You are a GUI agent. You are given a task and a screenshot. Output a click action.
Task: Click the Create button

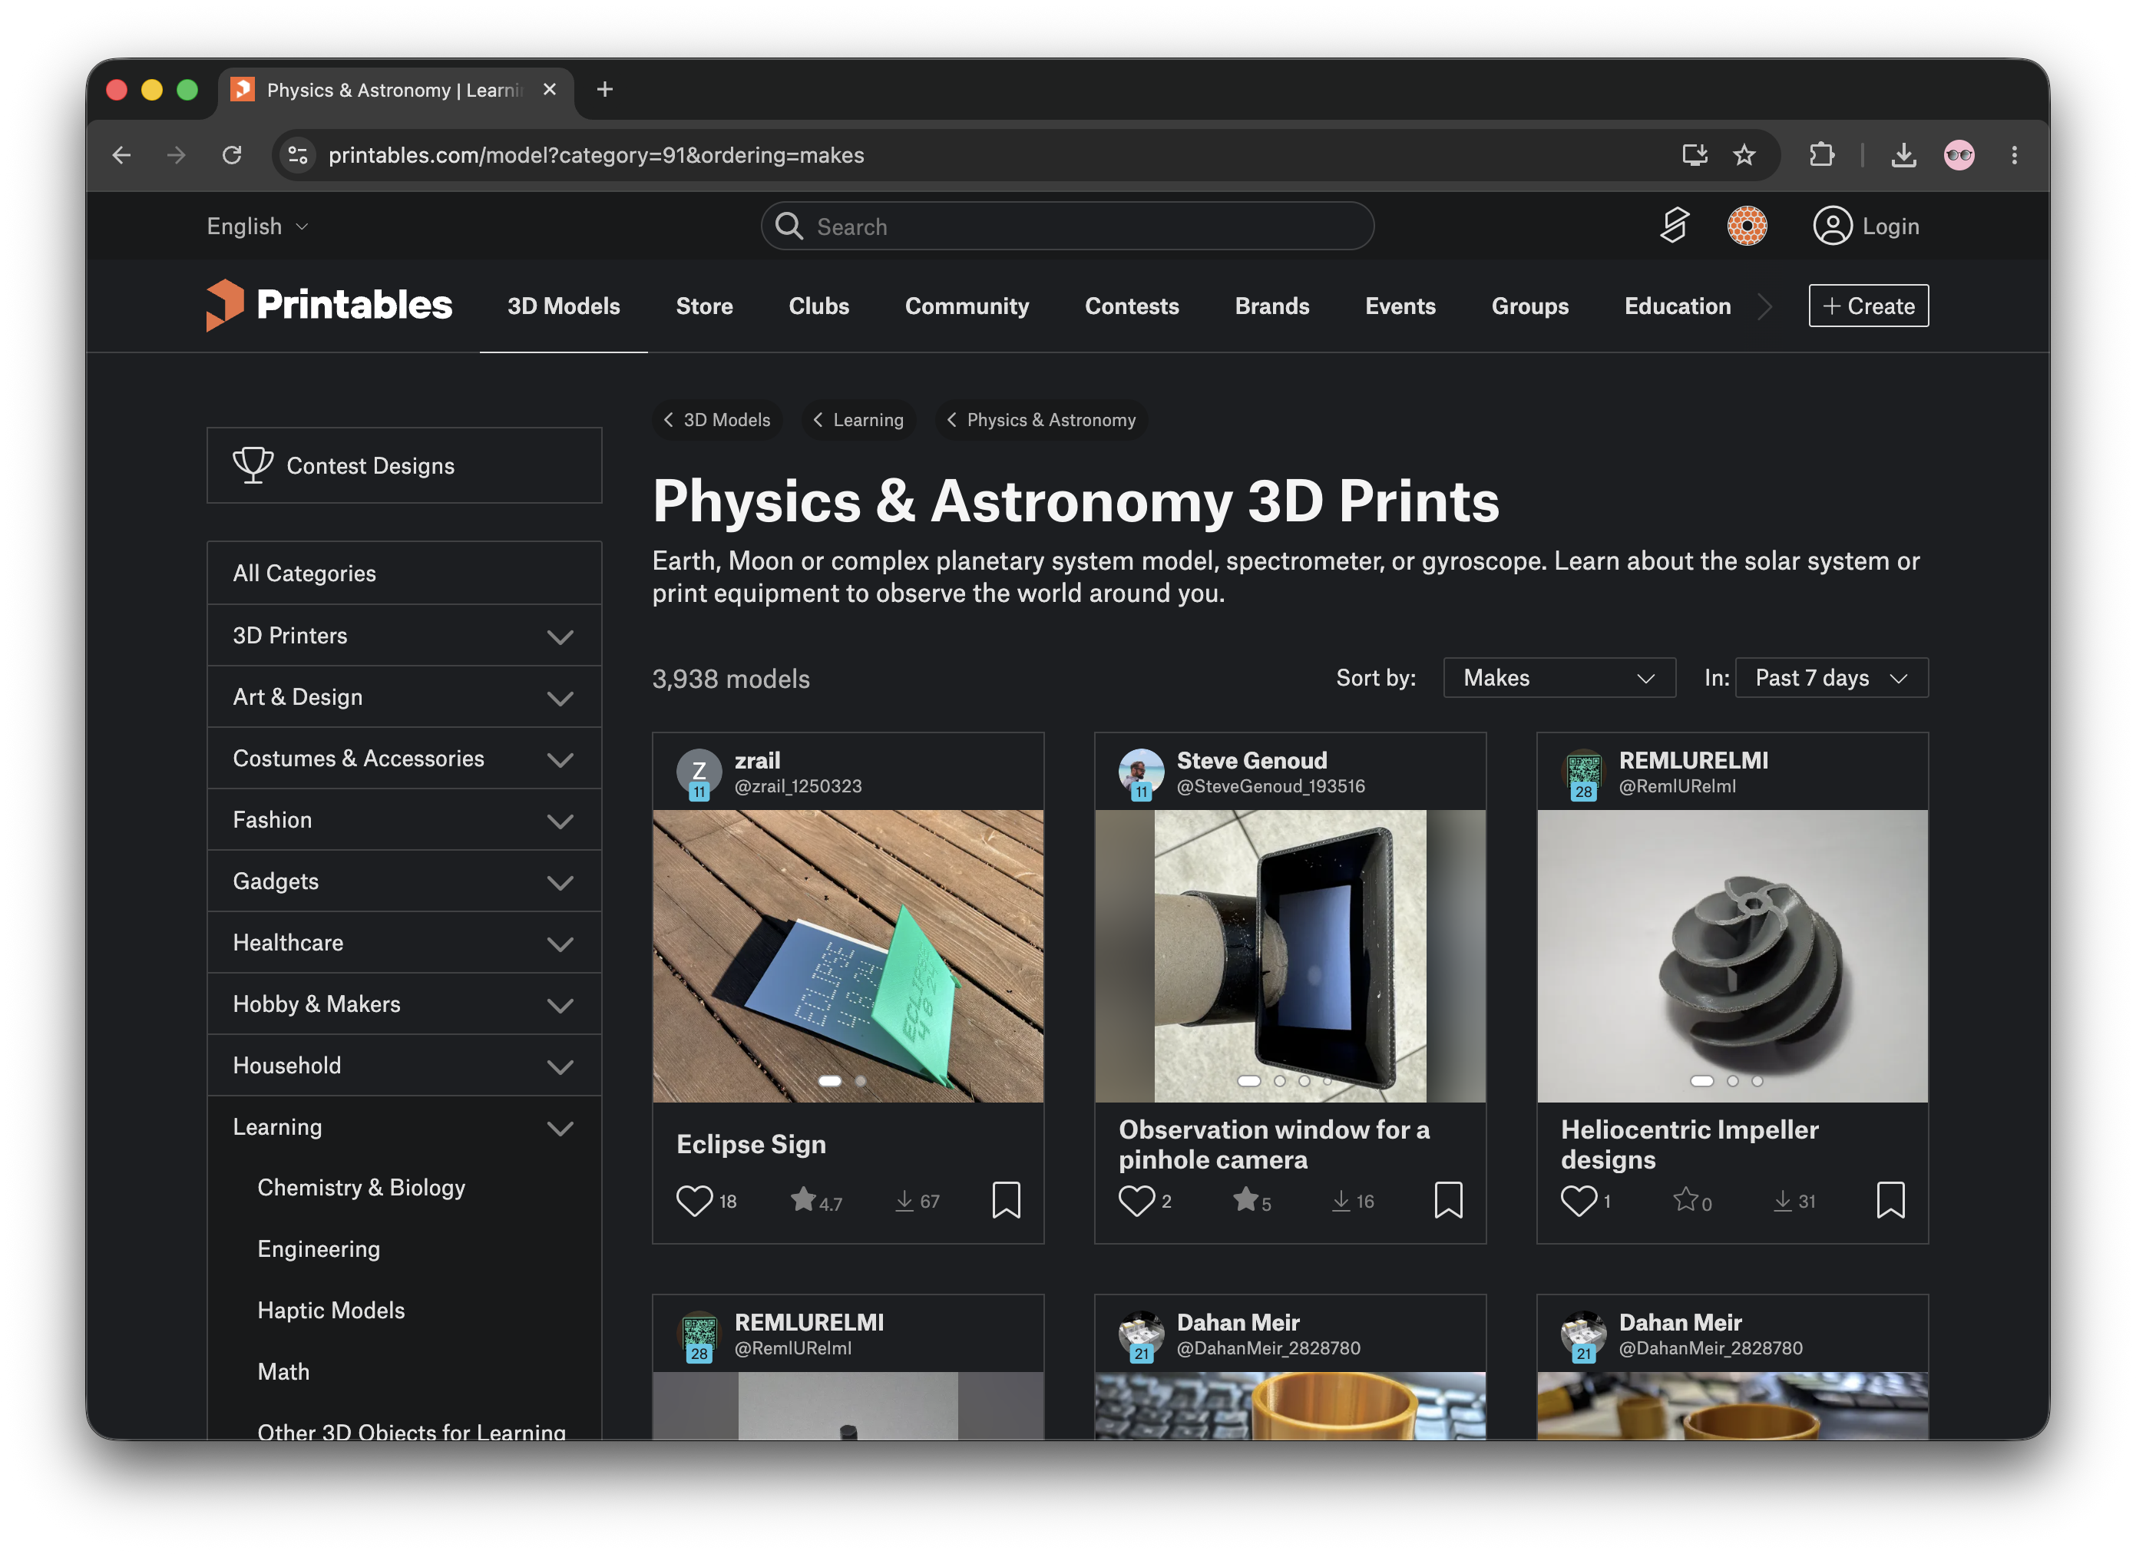point(1867,305)
